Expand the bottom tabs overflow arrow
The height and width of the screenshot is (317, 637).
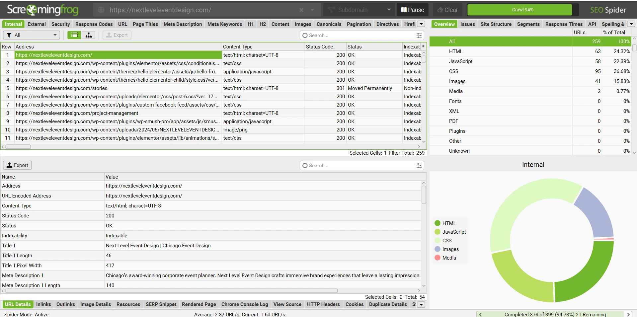[421, 304]
